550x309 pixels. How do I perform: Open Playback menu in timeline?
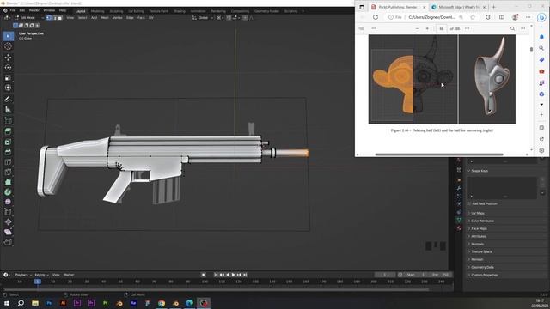click(x=23, y=275)
